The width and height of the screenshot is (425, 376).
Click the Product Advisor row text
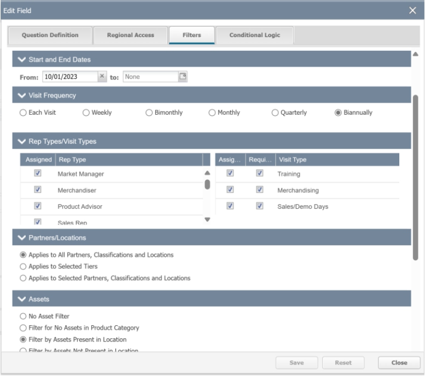pyautogui.click(x=80, y=207)
